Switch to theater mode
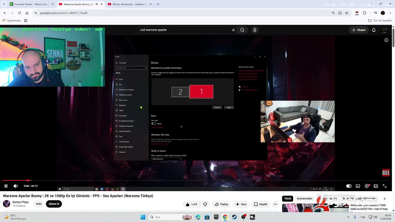Viewport: 395px width, 222px height. 376,186
